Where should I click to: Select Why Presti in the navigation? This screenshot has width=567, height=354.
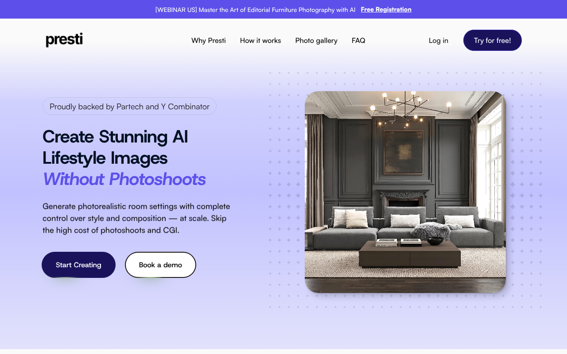point(208,40)
